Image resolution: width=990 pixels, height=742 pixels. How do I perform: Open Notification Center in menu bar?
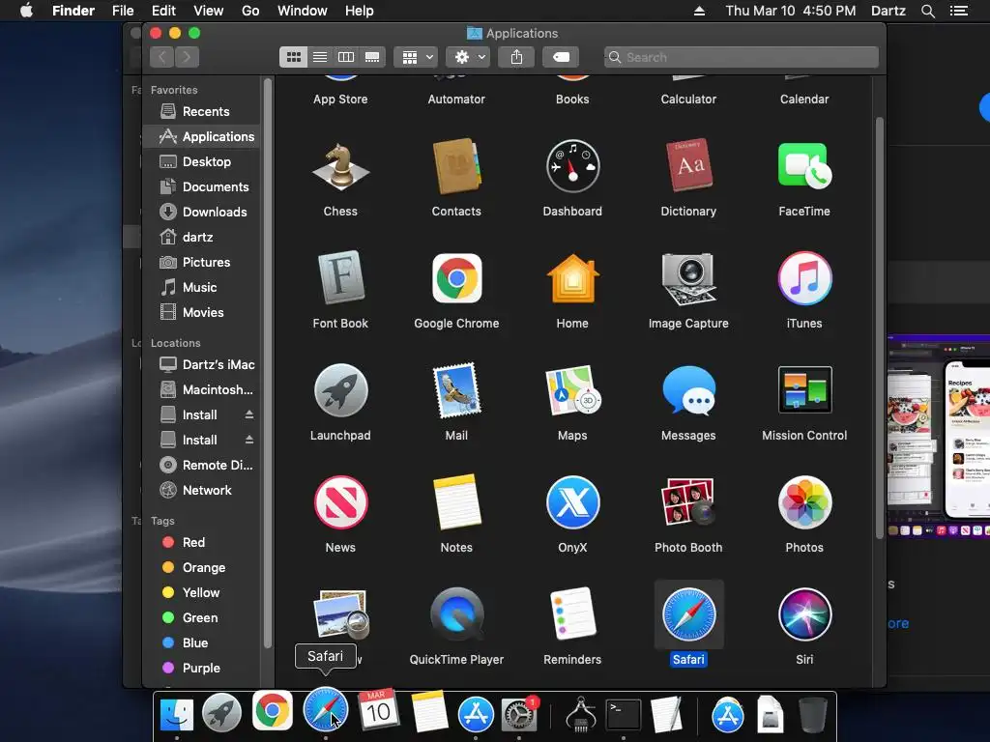click(958, 11)
